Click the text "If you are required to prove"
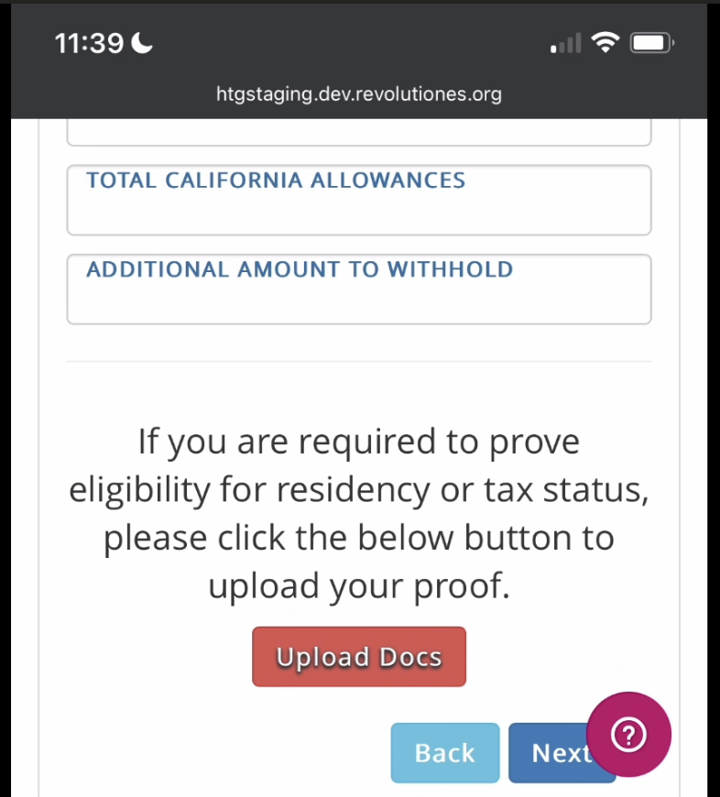720x797 pixels. pos(359,442)
